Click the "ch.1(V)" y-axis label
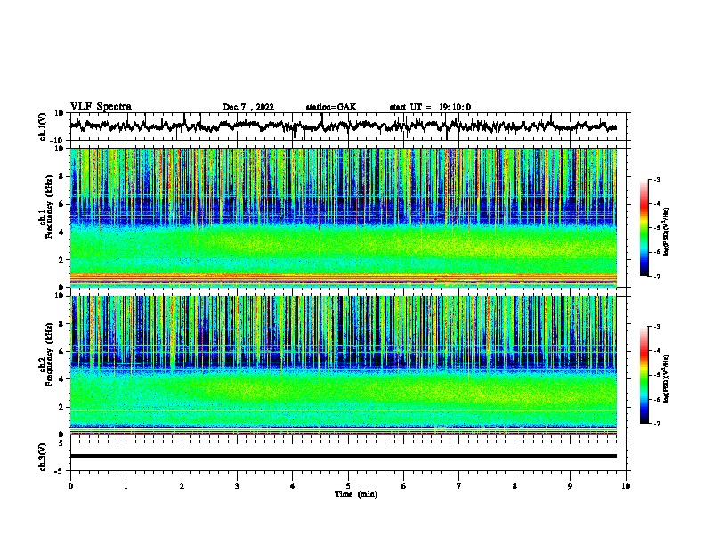This screenshot has width=705, height=545. [x=43, y=126]
